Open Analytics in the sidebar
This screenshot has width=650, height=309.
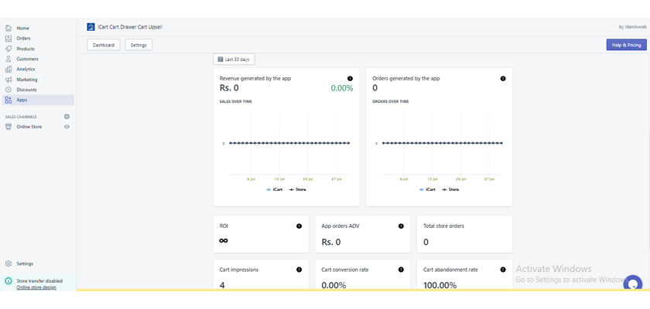26,70
